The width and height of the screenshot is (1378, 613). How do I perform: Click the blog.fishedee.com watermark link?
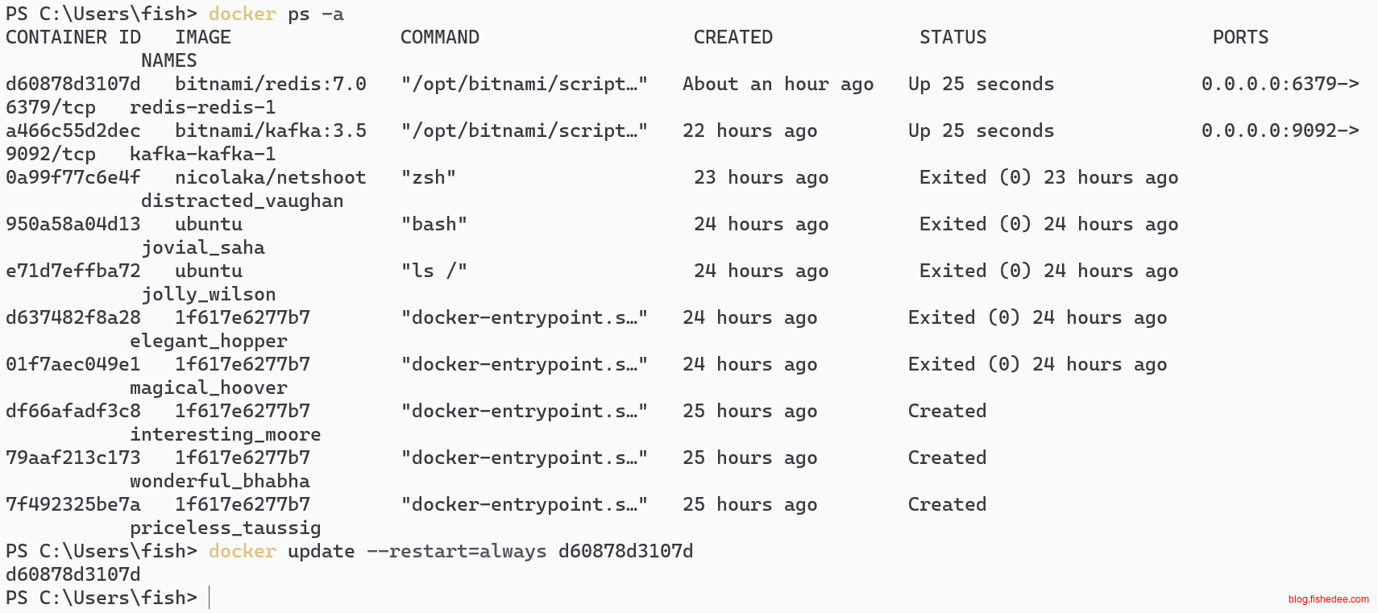pos(1328,599)
